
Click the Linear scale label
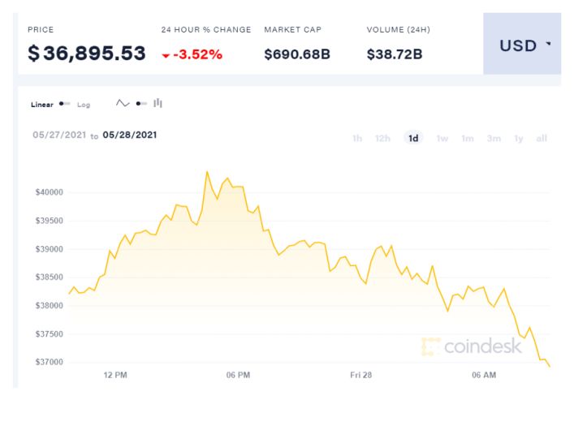(x=42, y=105)
